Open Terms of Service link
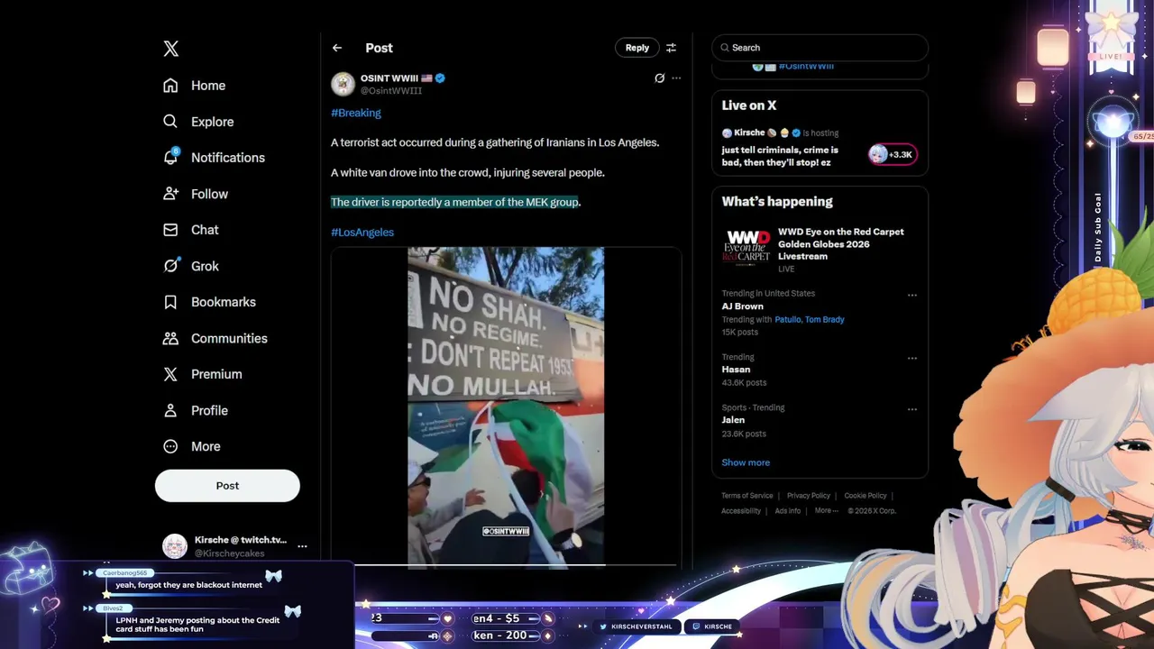This screenshot has width=1154, height=649. [x=747, y=496]
